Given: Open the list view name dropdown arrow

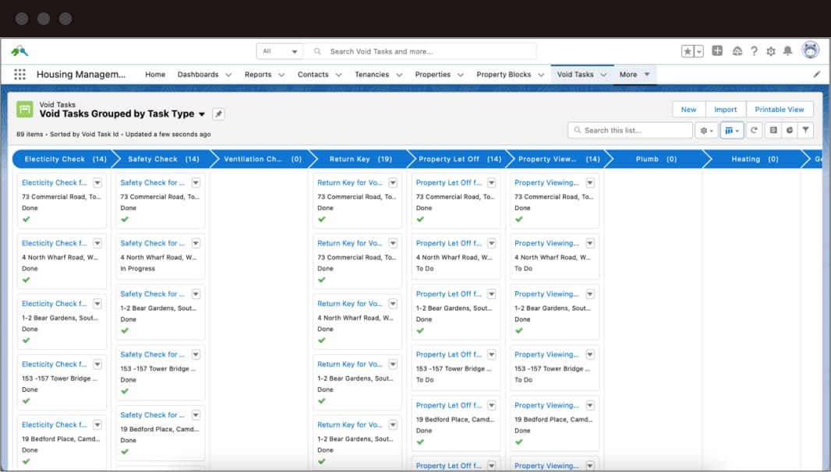Looking at the screenshot, I should tap(202, 114).
